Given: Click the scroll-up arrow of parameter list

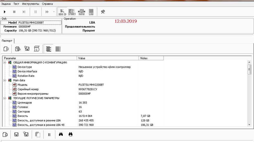Looking at the screenshot, I should (x=249, y=62).
